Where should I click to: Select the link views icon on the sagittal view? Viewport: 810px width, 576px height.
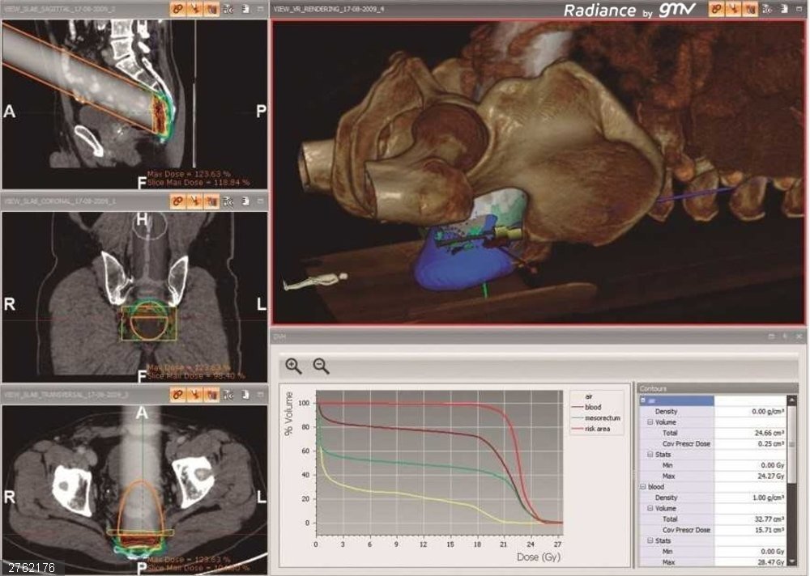click(177, 8)
